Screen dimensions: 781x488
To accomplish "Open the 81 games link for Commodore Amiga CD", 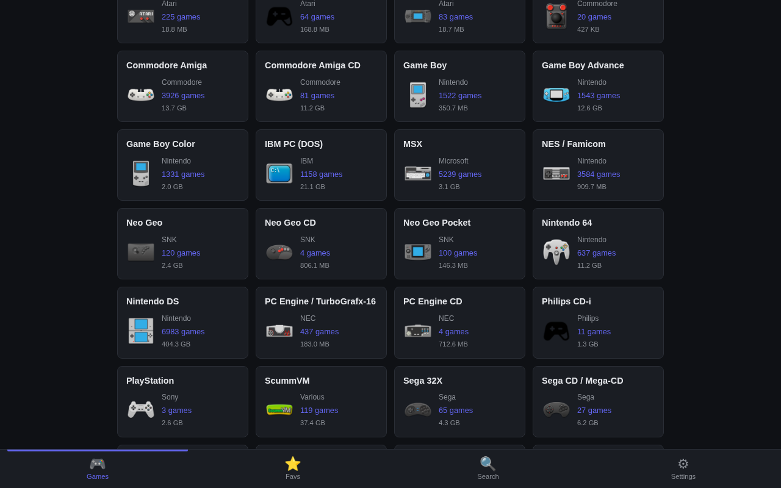I will (317, 95).
